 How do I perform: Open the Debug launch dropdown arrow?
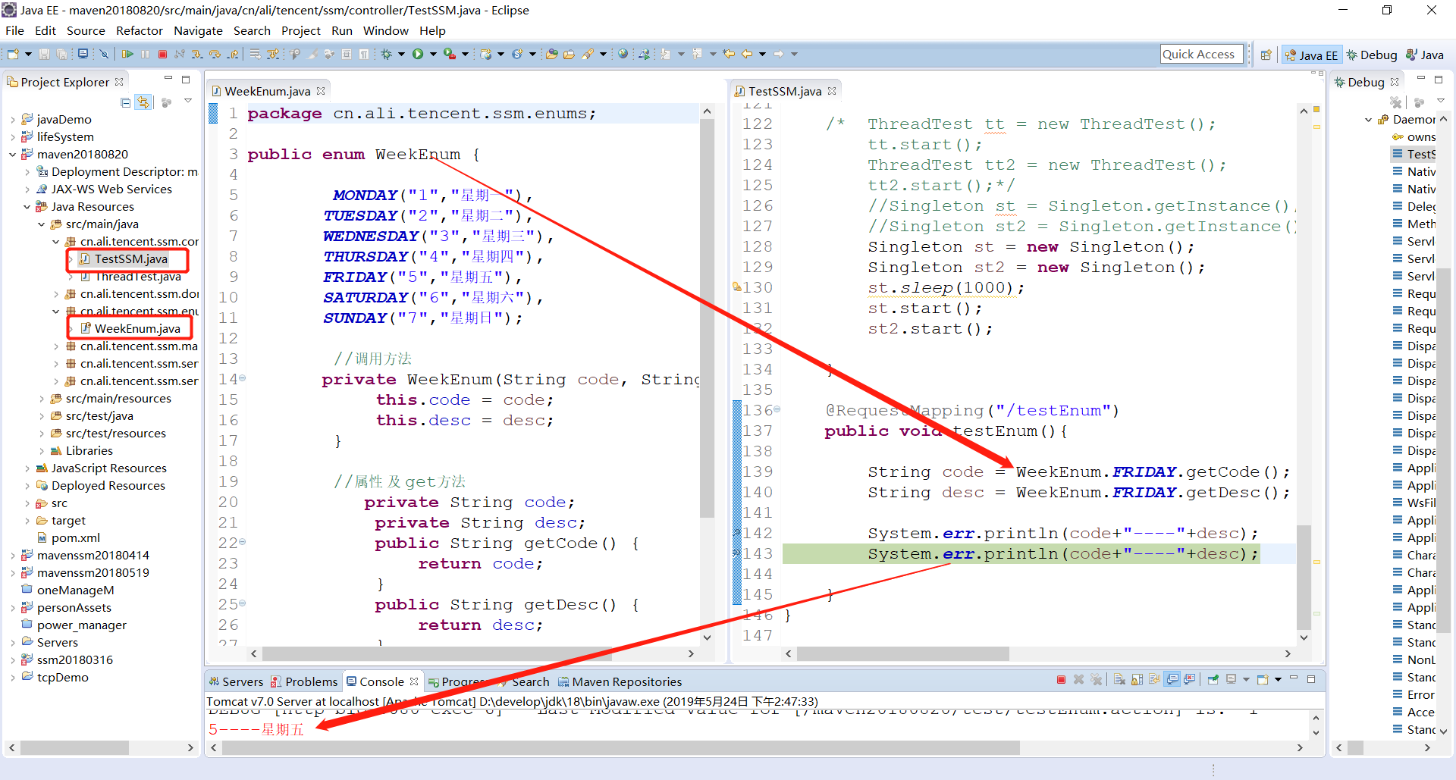pyautogui.click(x=401, y=54)
